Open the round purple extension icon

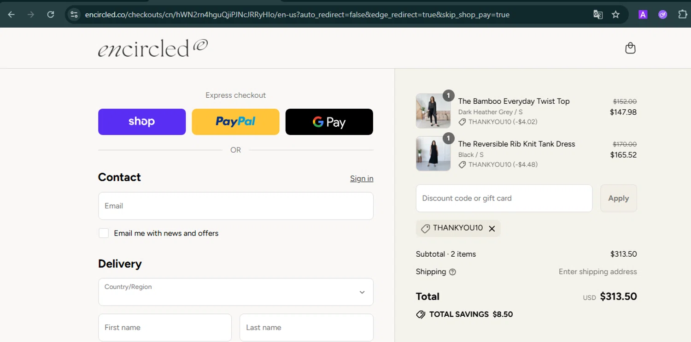pyautogui.click(x=662, y=15)
